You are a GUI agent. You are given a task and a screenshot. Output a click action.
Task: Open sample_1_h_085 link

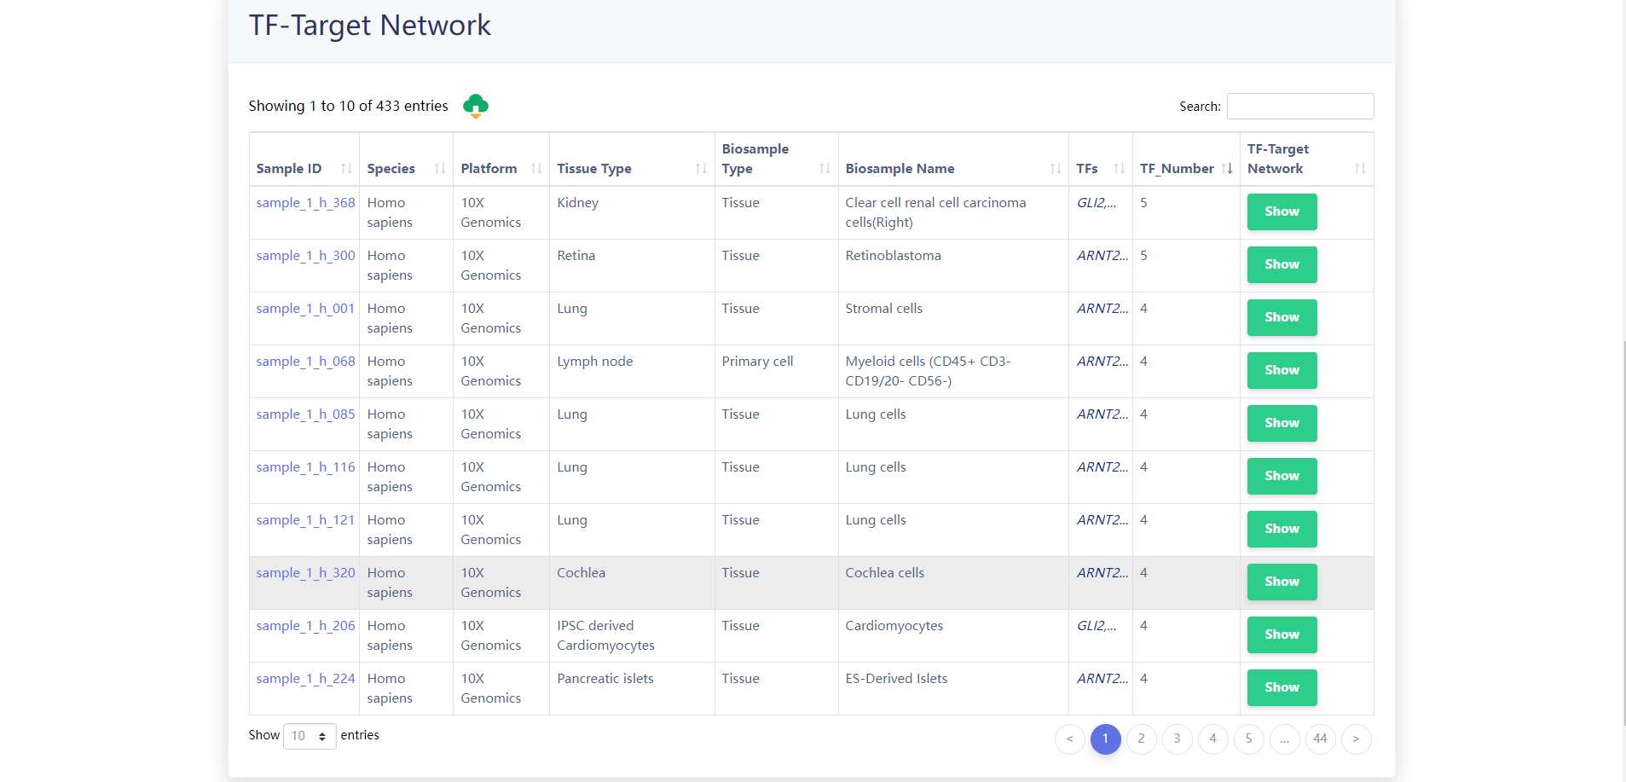(x=305, y=414)
